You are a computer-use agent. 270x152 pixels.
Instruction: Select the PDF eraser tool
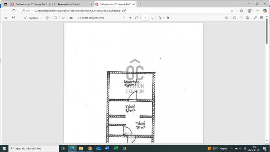47,18
